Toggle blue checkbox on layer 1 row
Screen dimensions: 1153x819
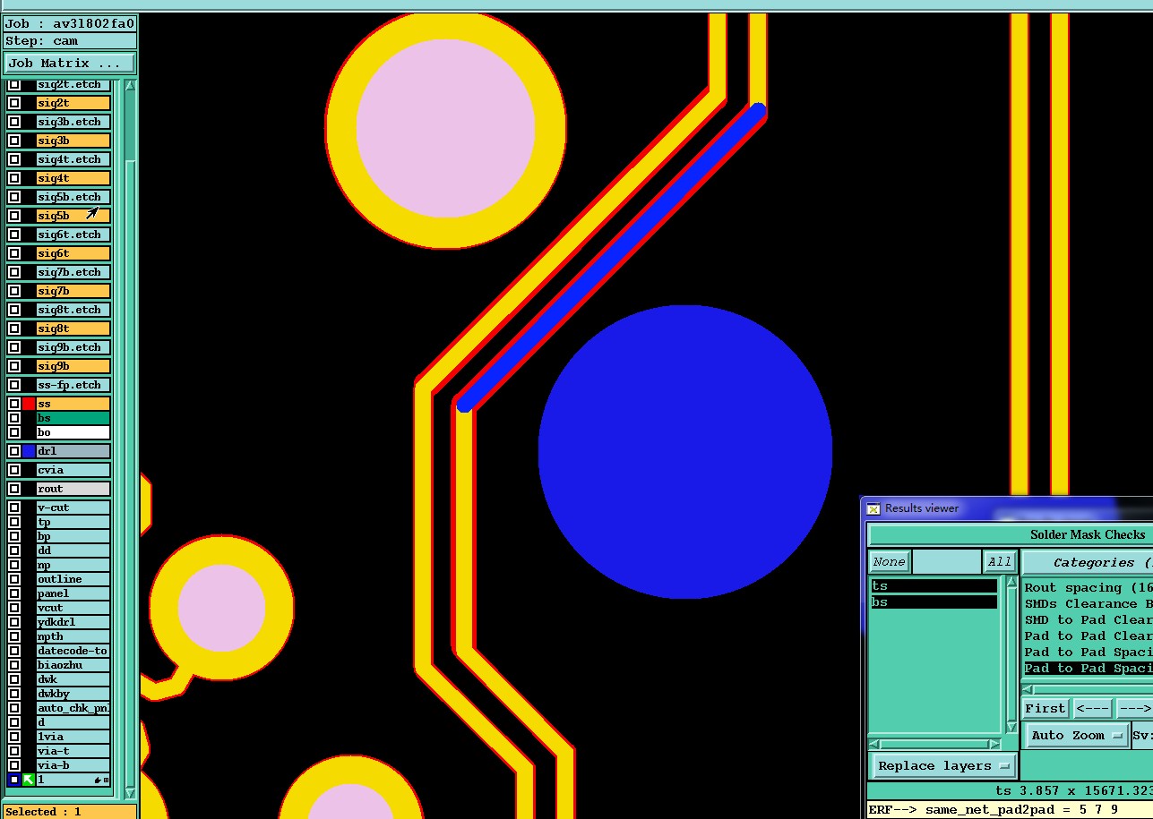coord(14,780)
